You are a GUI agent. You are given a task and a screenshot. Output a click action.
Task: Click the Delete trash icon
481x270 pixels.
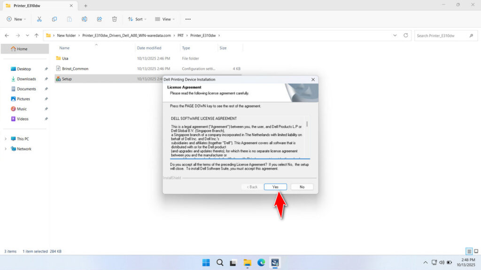pyautogui.click(x=115, y=19)
